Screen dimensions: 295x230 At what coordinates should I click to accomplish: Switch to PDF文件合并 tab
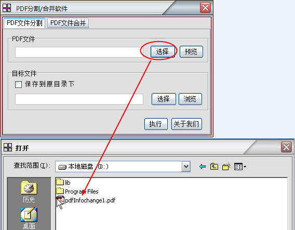point(68,23)
